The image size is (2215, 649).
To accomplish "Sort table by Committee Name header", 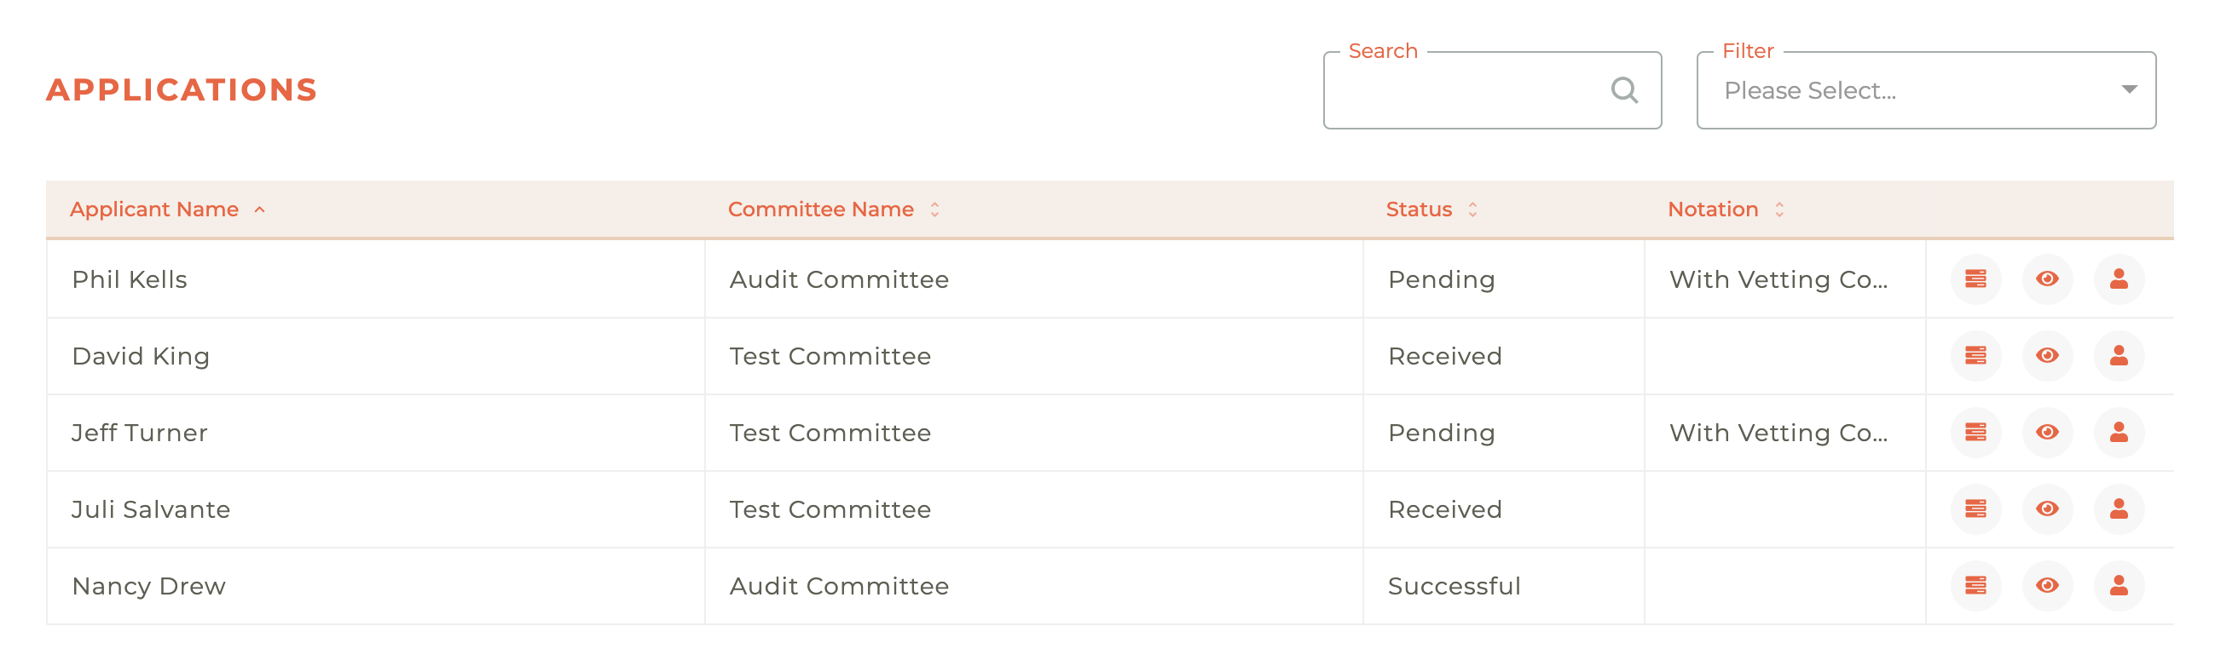I will tap(821, 210).
